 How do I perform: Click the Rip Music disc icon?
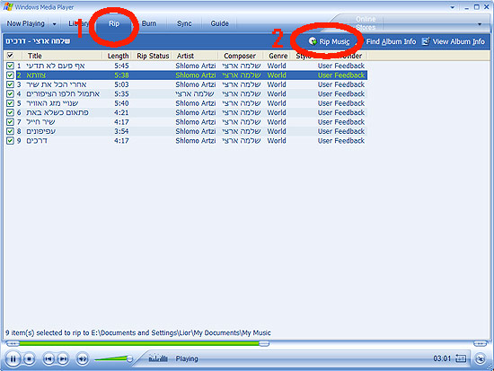tap(313, 41)
